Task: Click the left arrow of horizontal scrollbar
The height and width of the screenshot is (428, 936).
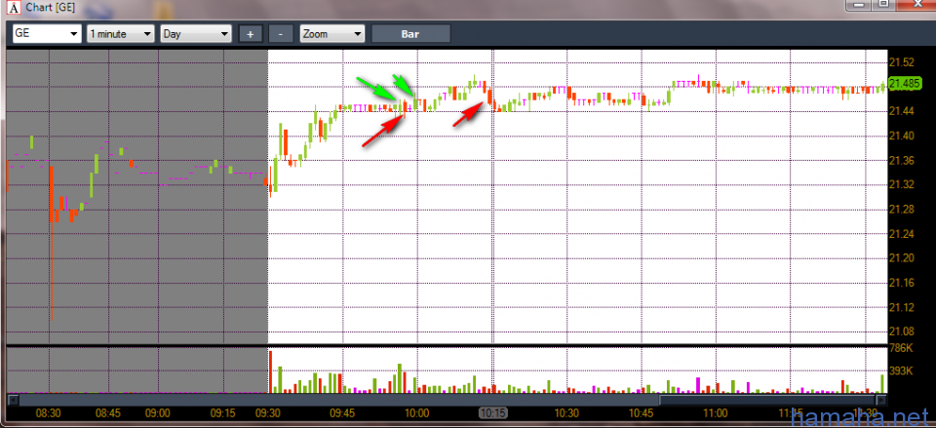Action: [13, 400]
